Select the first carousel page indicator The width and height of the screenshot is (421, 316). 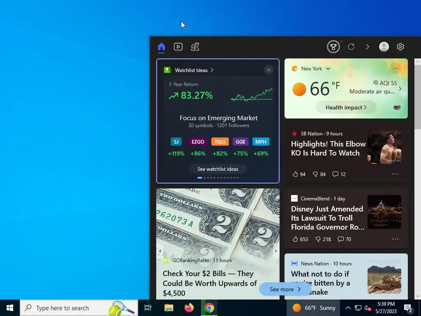(200, 178)
